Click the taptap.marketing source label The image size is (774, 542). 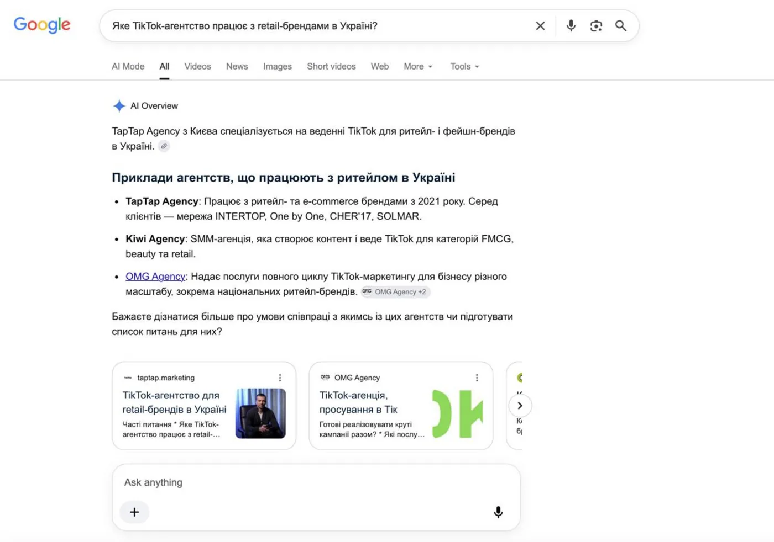coord(166,378)
